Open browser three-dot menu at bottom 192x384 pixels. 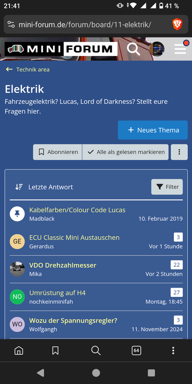(x=173, y=351)
